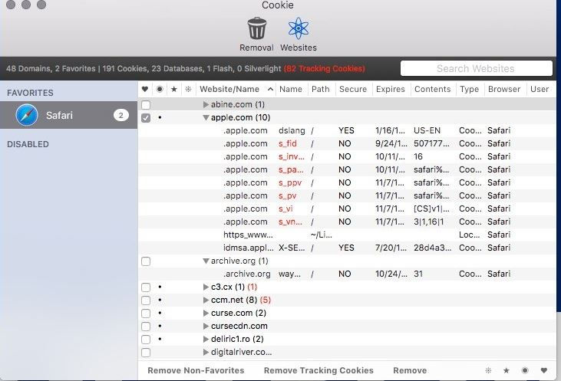Click the circle-dot icon in bottom bar

(525, 370)
